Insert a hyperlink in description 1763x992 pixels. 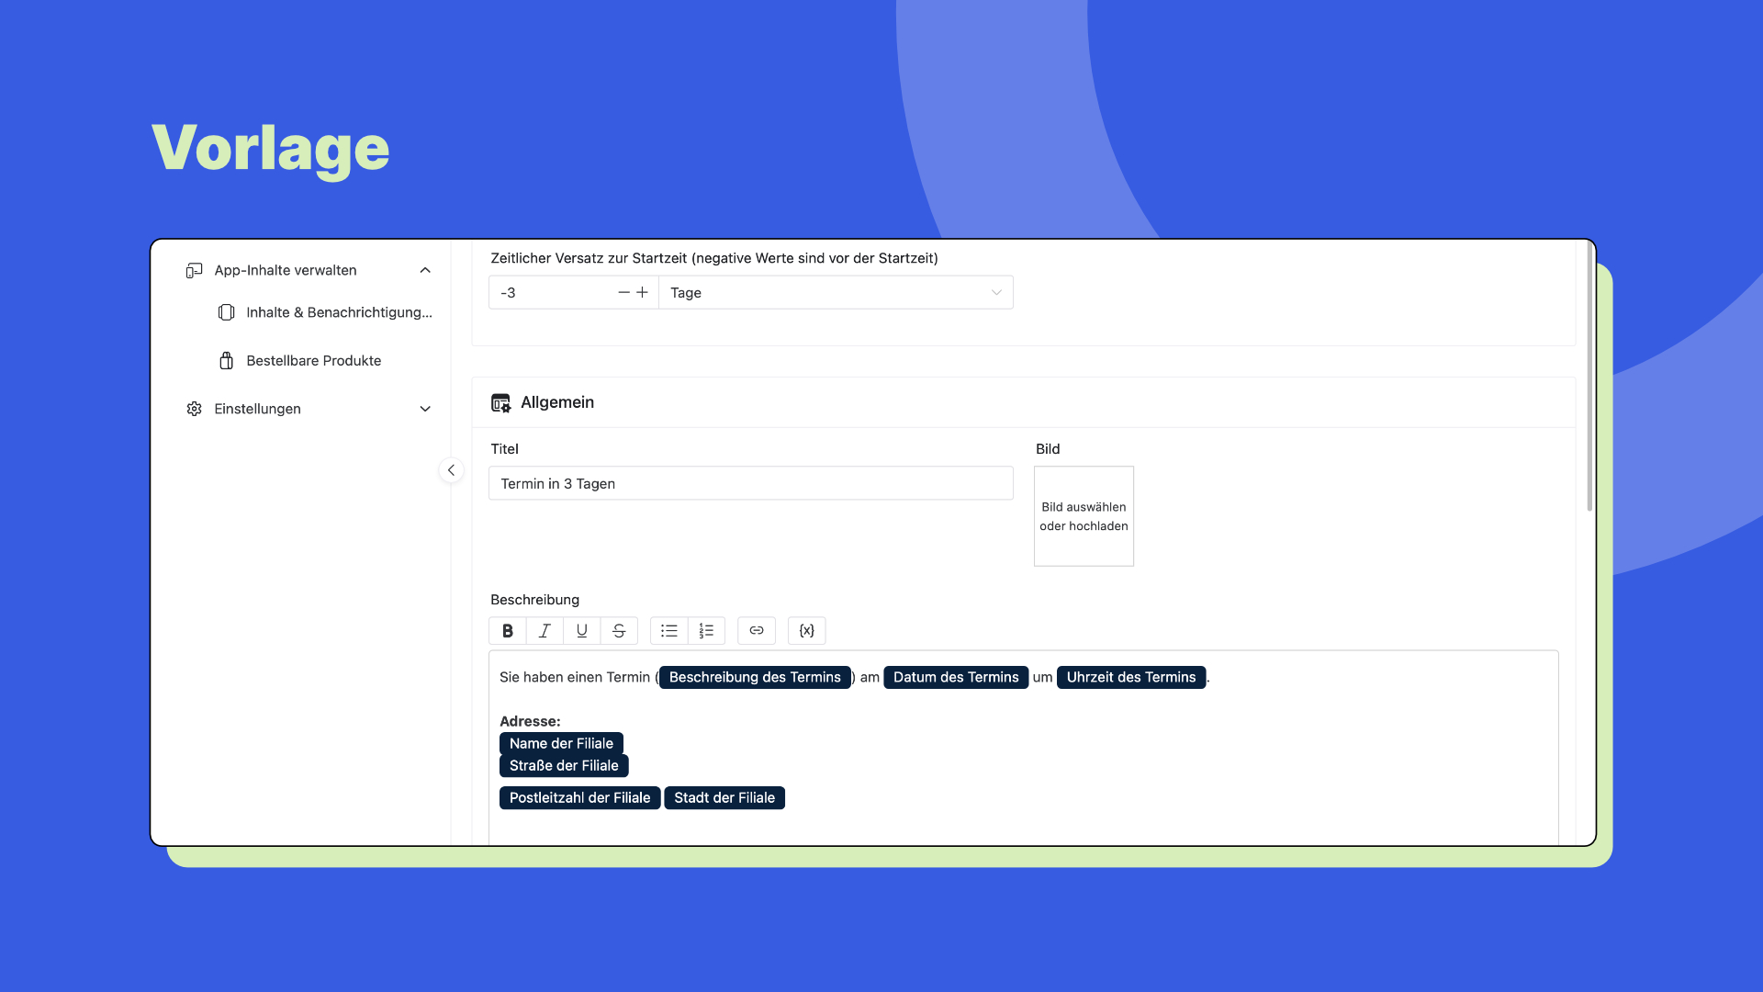[x=757, y=631]
